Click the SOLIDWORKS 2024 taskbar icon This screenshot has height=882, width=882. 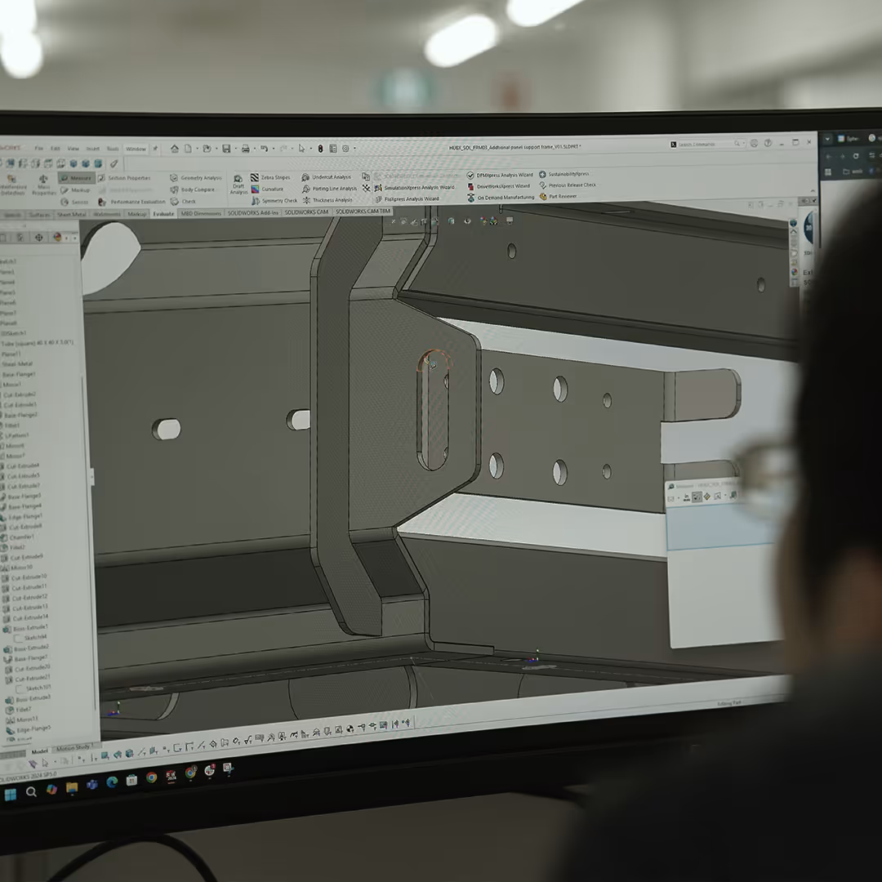click(171, 776)
